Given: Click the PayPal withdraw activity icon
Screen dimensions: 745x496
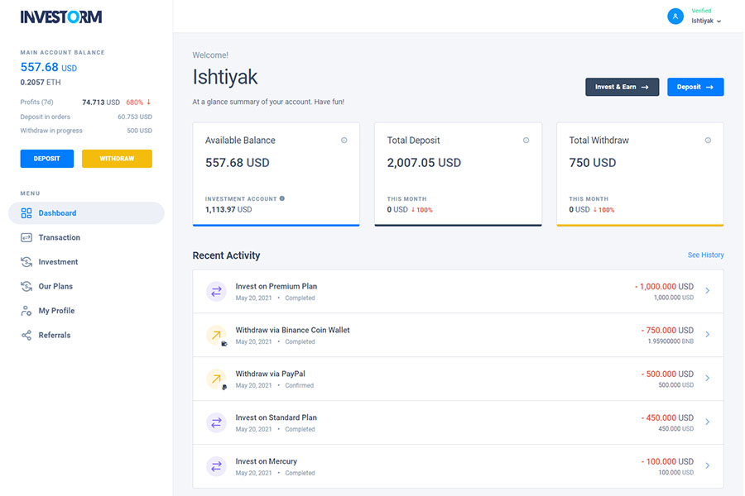Looking at the screenshot, I should pos(216,379).
